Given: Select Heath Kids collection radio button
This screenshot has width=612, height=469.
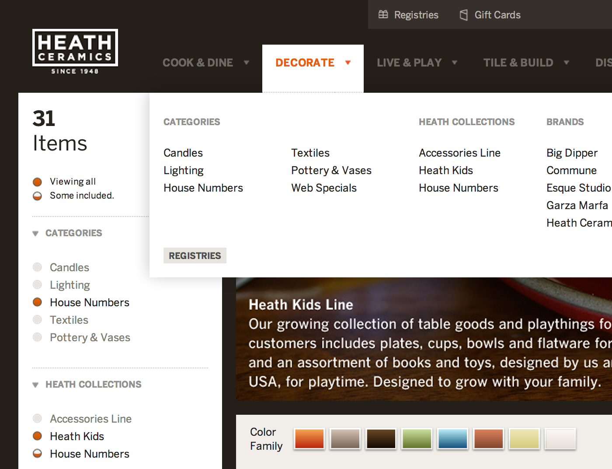Looking at the screenshot, I should pyautogui.click(x=38, y=436).
